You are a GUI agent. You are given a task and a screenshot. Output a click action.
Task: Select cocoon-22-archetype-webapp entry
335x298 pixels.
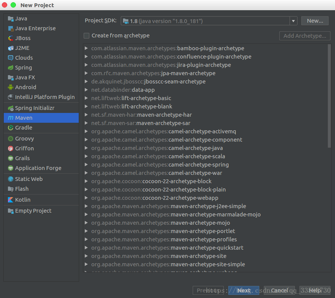tap(155, 198)
